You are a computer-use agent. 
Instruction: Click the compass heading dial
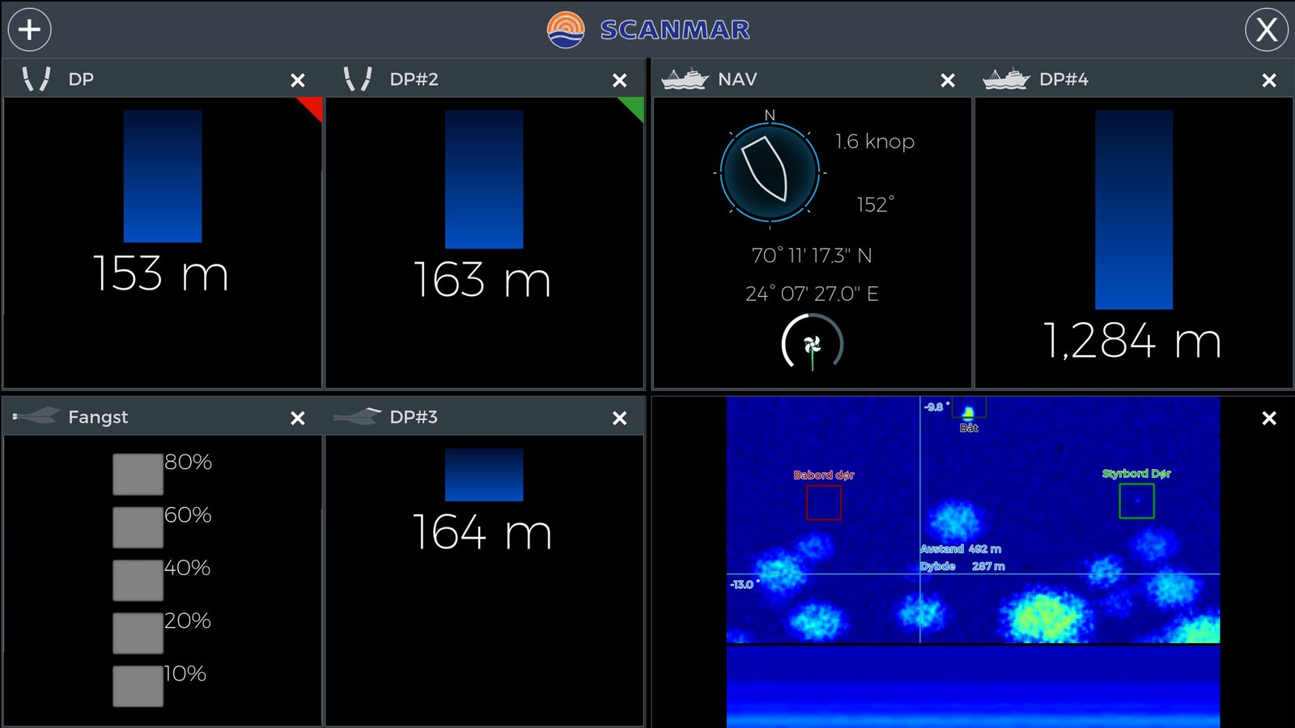pyautogui.click(x=769, y=172)
